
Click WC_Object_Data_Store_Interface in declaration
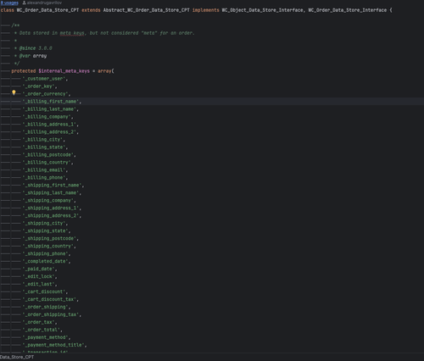coord(262,10)
